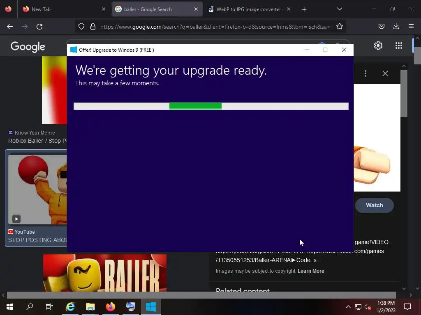Click the video play badge on thumbnail

click(x=16, y=219)
